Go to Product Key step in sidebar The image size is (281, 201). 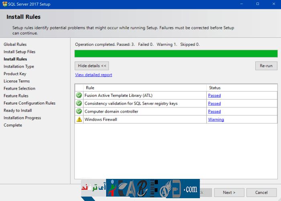pyautogui.click(x=15, y=74)
